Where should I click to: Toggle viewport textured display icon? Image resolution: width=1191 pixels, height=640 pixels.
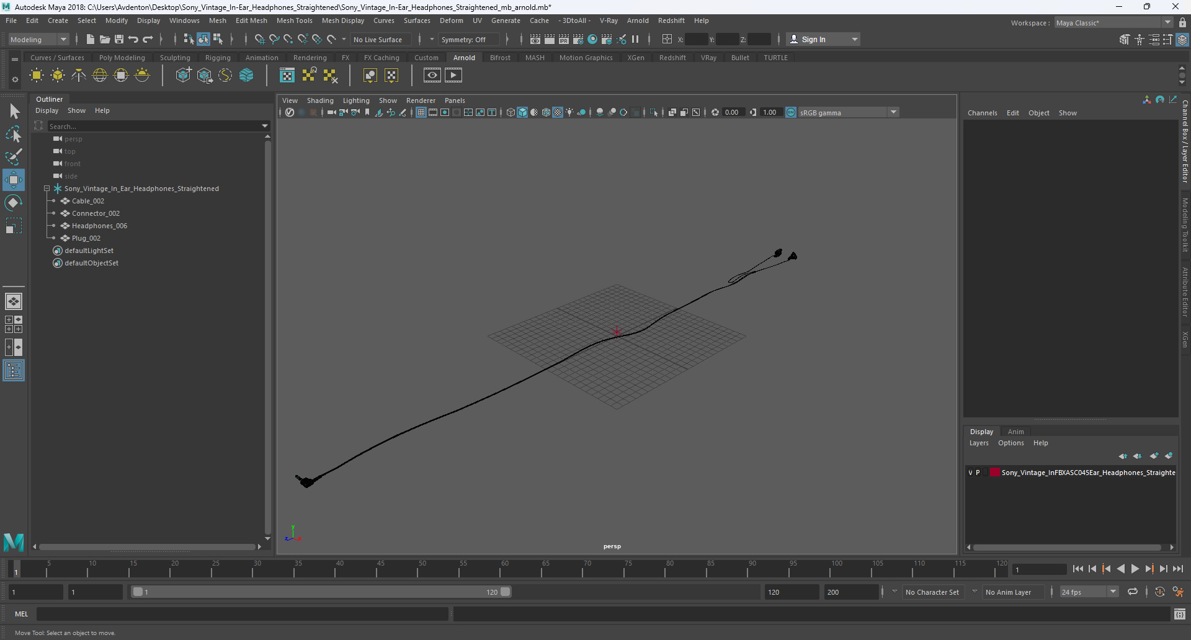pyautogui.click(x=558, y=112)
